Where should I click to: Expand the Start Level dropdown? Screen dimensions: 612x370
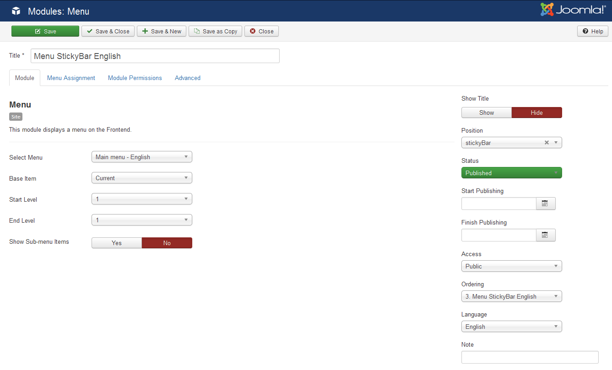click(x=142, y=199)
